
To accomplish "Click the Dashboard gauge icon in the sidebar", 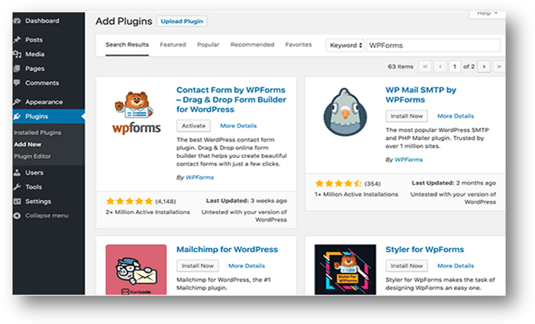I will click(17, 21).
